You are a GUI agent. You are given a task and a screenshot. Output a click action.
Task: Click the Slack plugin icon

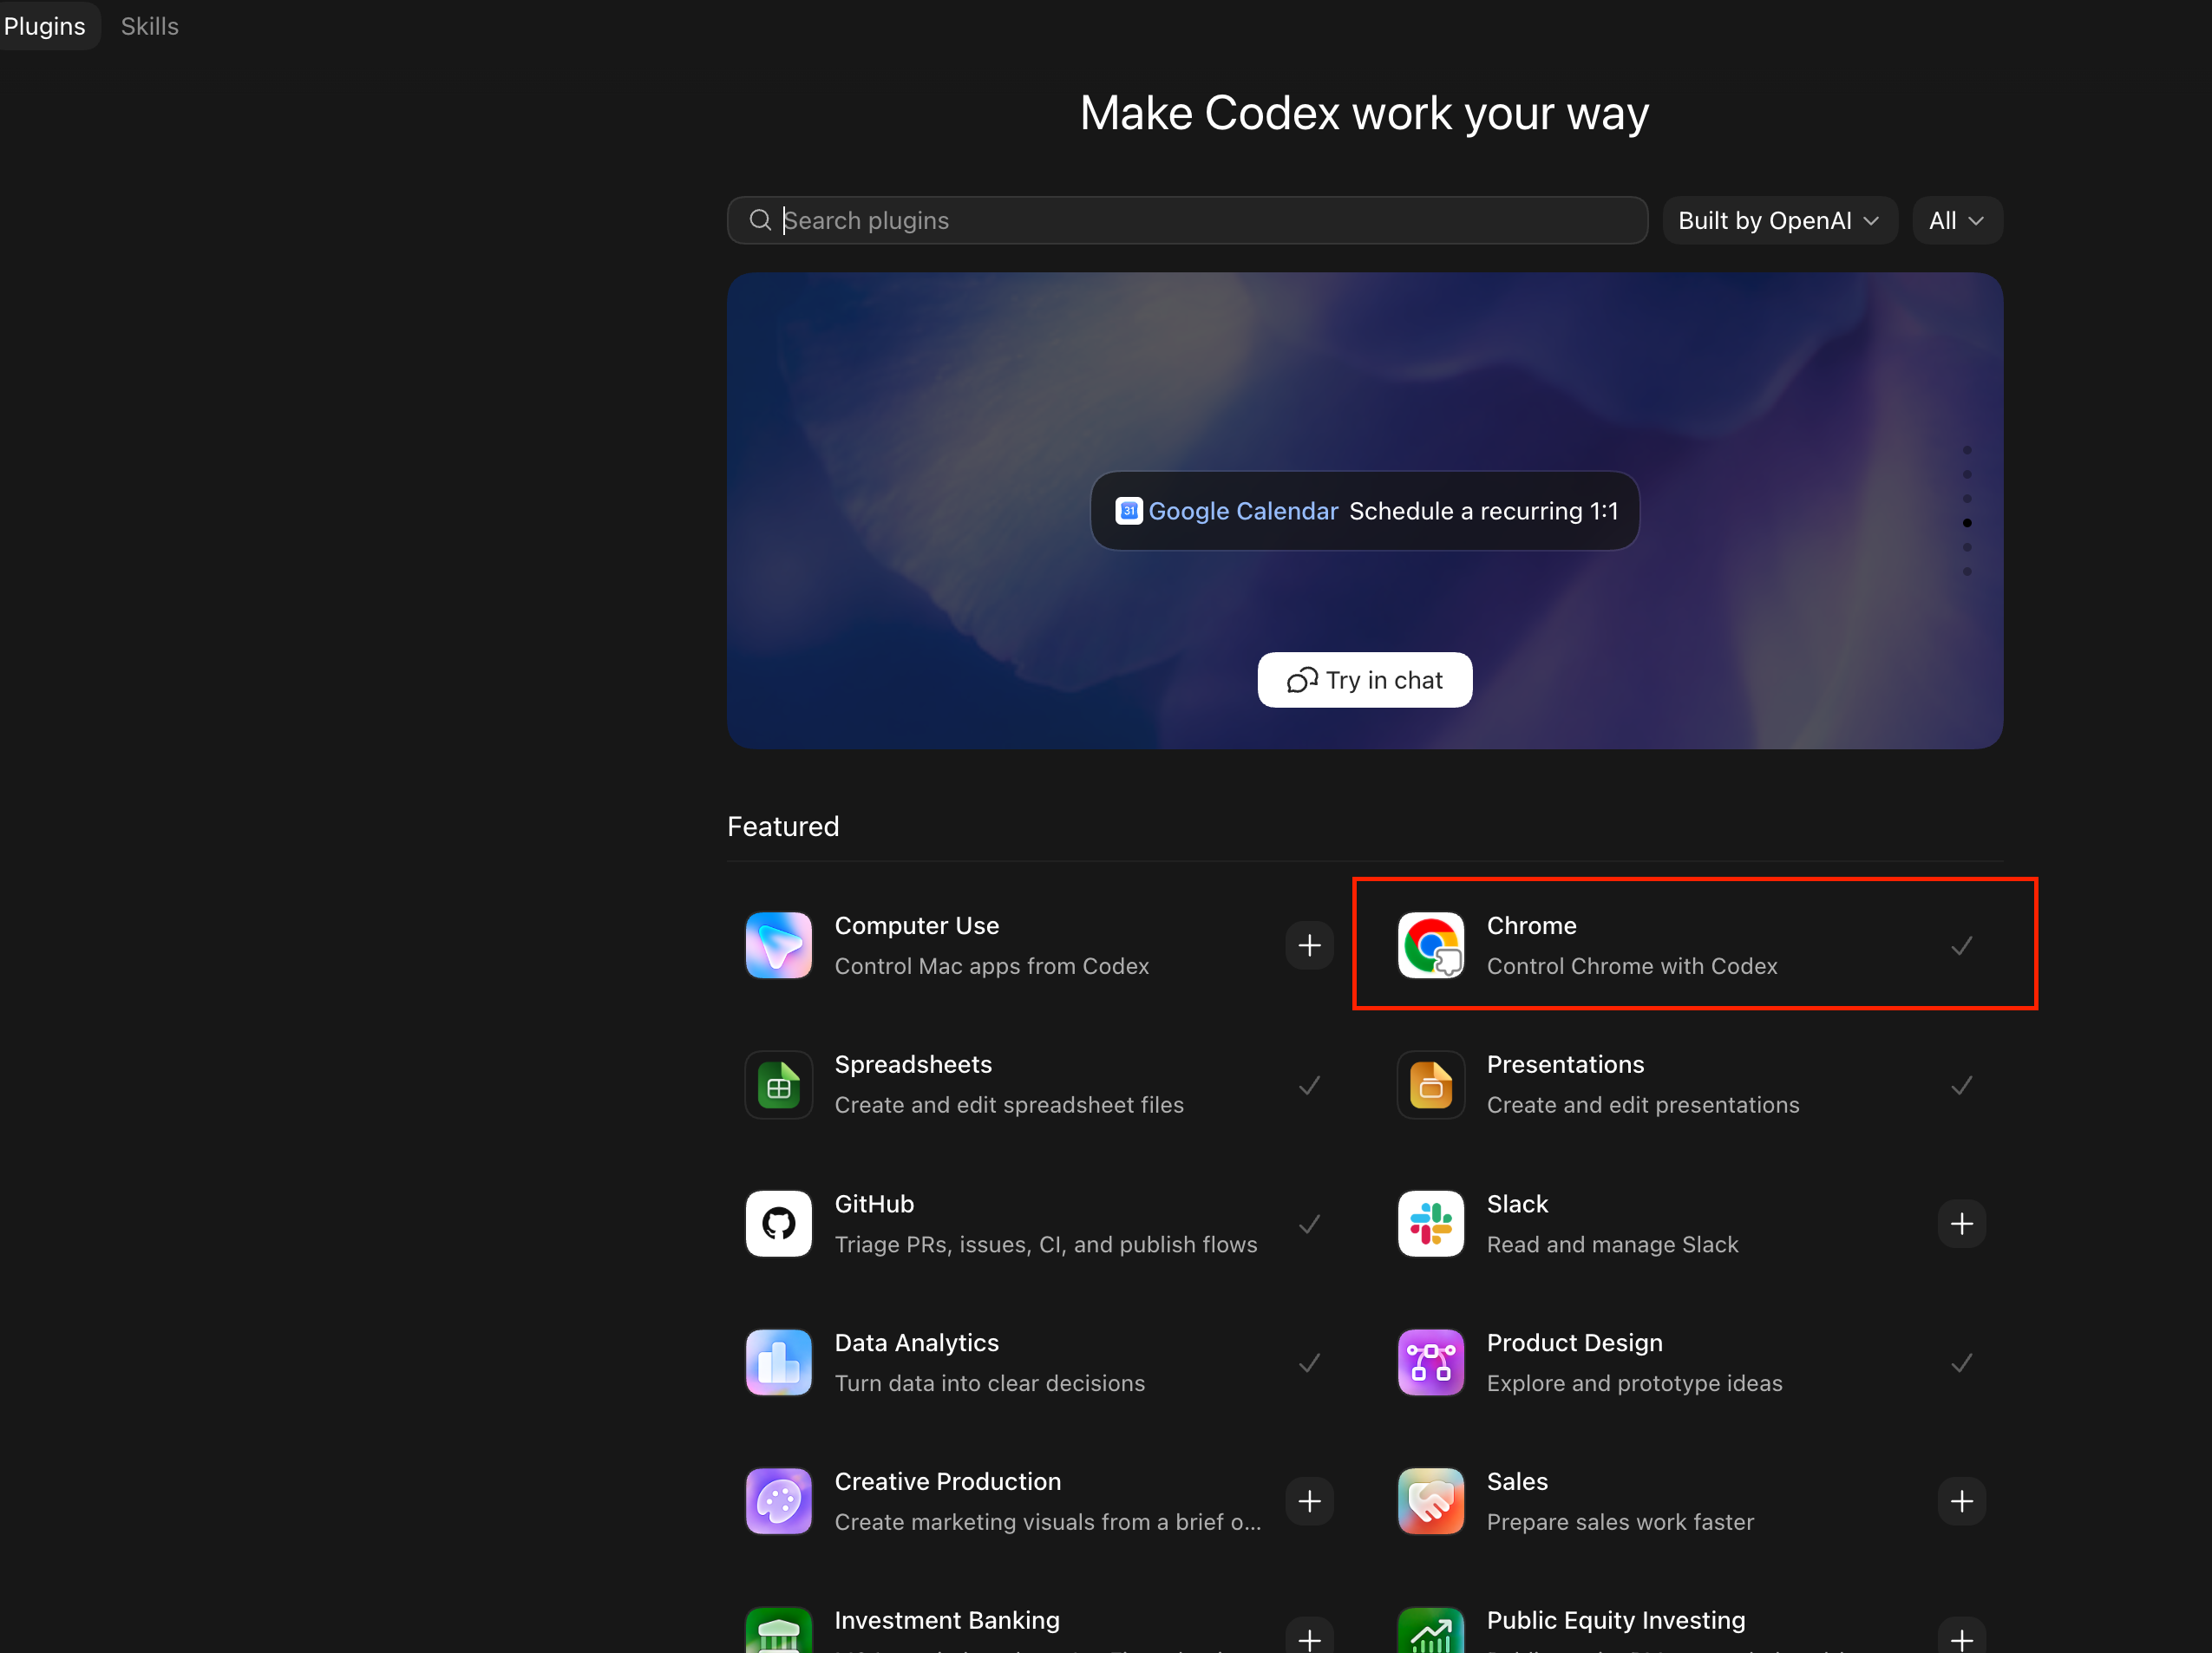[x=1430, y=1223]
